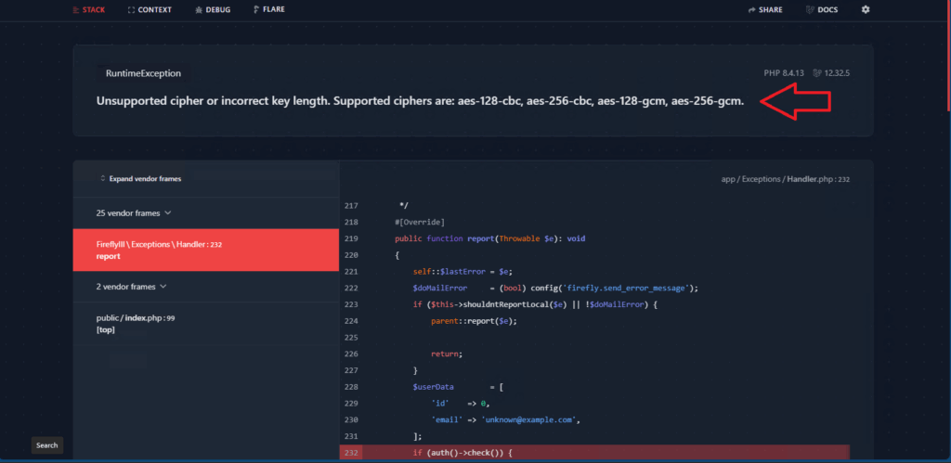Screen dimensions: 951x463
Task: Click the Debug bug icon
Action: pyautogui.click(x=198, y=9)
